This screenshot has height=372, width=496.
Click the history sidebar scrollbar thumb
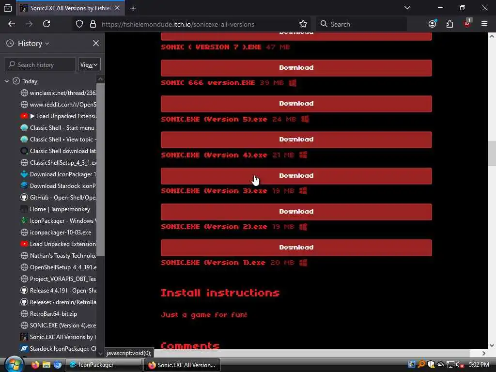coord(100,169)
